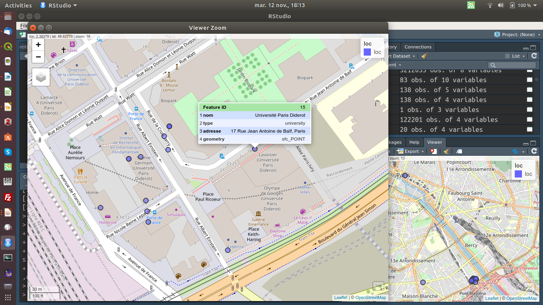543x305 pixels.
Task: Open QGIS from the dock
Action: pos(8,46)
